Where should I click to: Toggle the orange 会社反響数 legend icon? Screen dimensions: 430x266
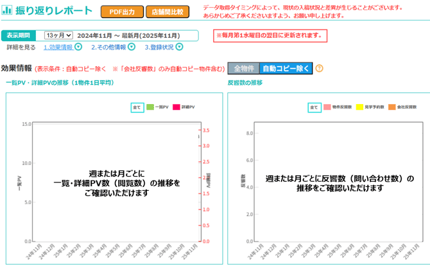(393, 107)
